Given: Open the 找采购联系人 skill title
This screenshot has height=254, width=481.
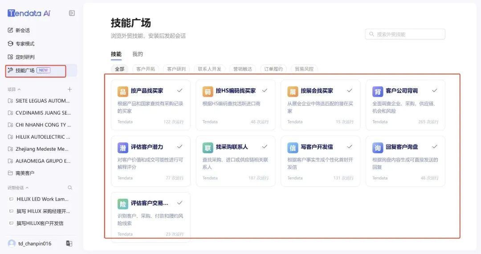Looking at the screenshot, I should (232, 147).
